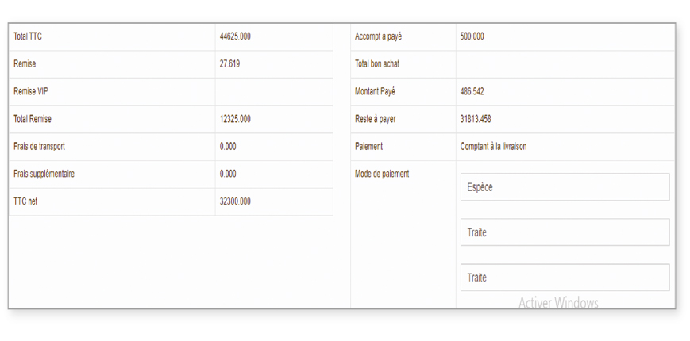The height and width of the screenshot is (341, 690).
Task: Click the Comptant à la livraison text
Action: pos(493,147)
